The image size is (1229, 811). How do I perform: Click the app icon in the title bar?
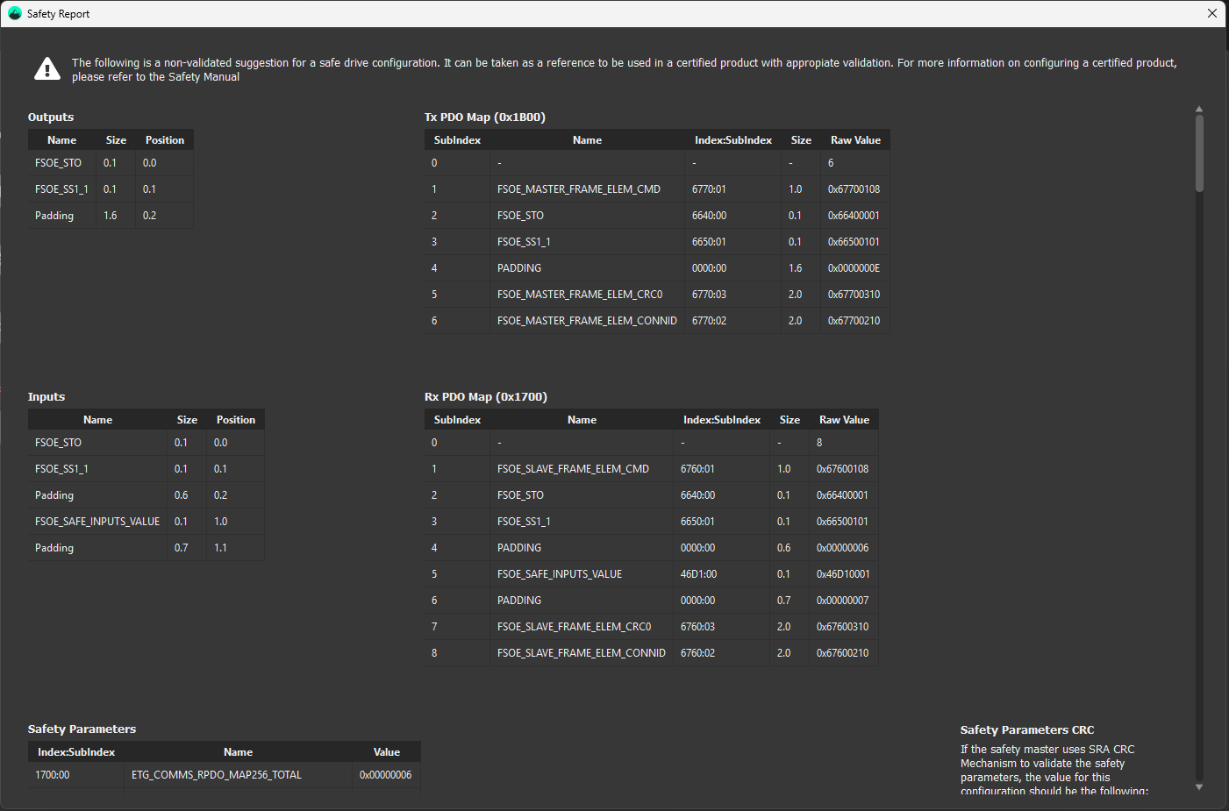(15, 13)
